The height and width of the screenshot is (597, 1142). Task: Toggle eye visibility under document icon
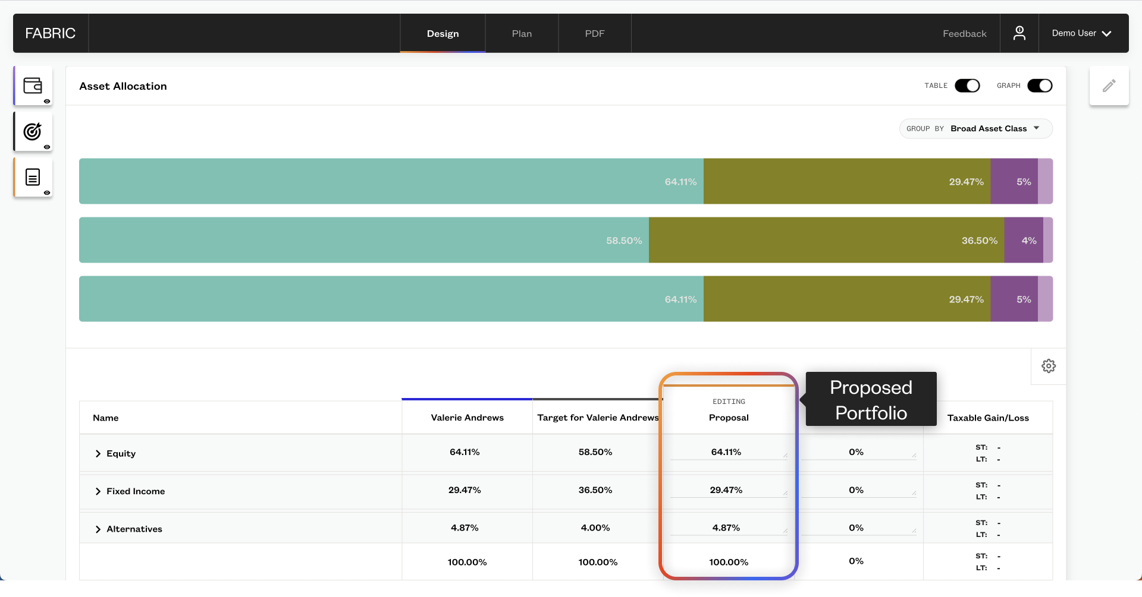pyautogui.click(x=47, y=193)
